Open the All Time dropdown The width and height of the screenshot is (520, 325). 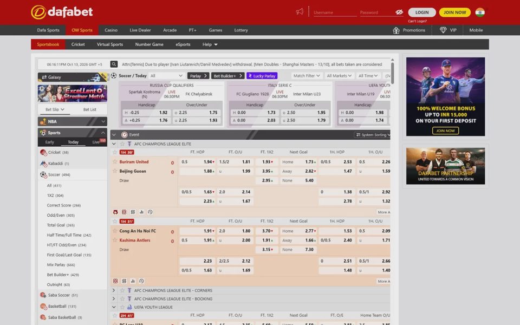[x=368, y=76]
